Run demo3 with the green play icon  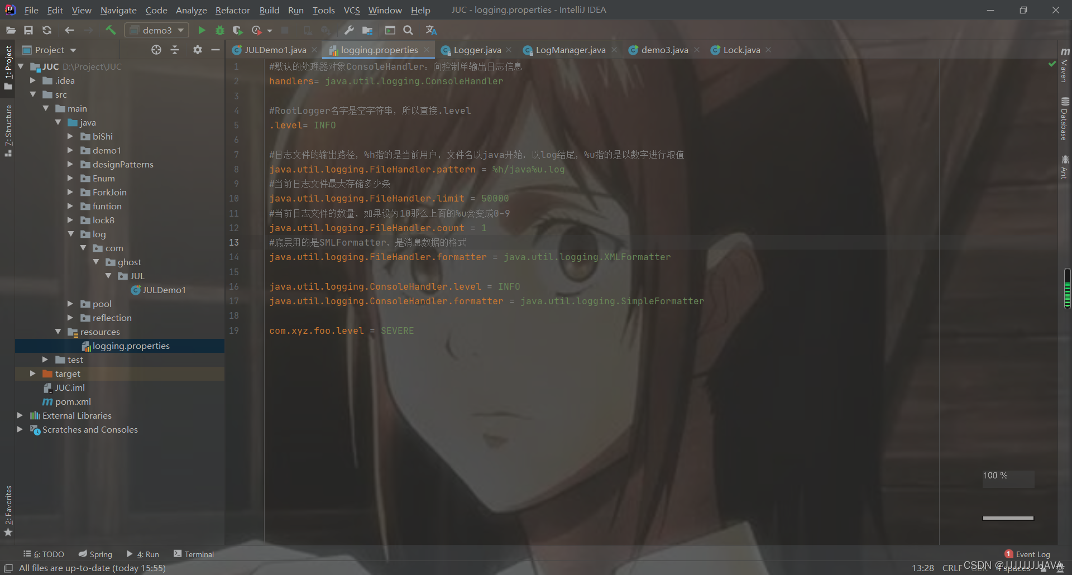(x=202, y=30)
